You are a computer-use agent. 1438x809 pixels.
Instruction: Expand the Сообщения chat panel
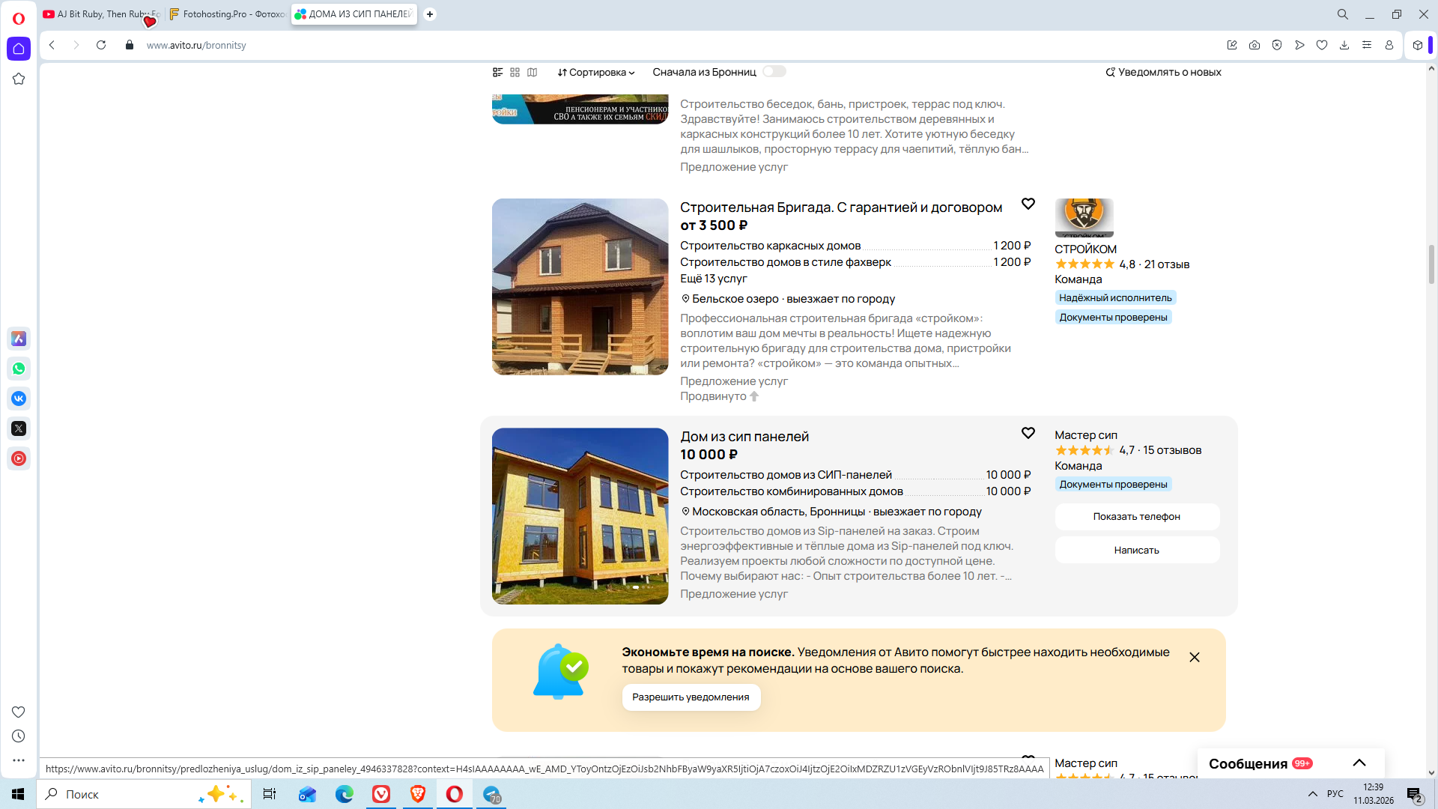1359,763
